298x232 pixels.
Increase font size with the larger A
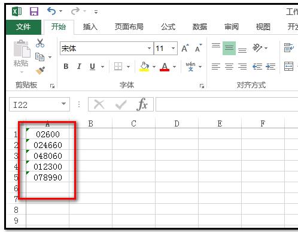coord(185,48)
